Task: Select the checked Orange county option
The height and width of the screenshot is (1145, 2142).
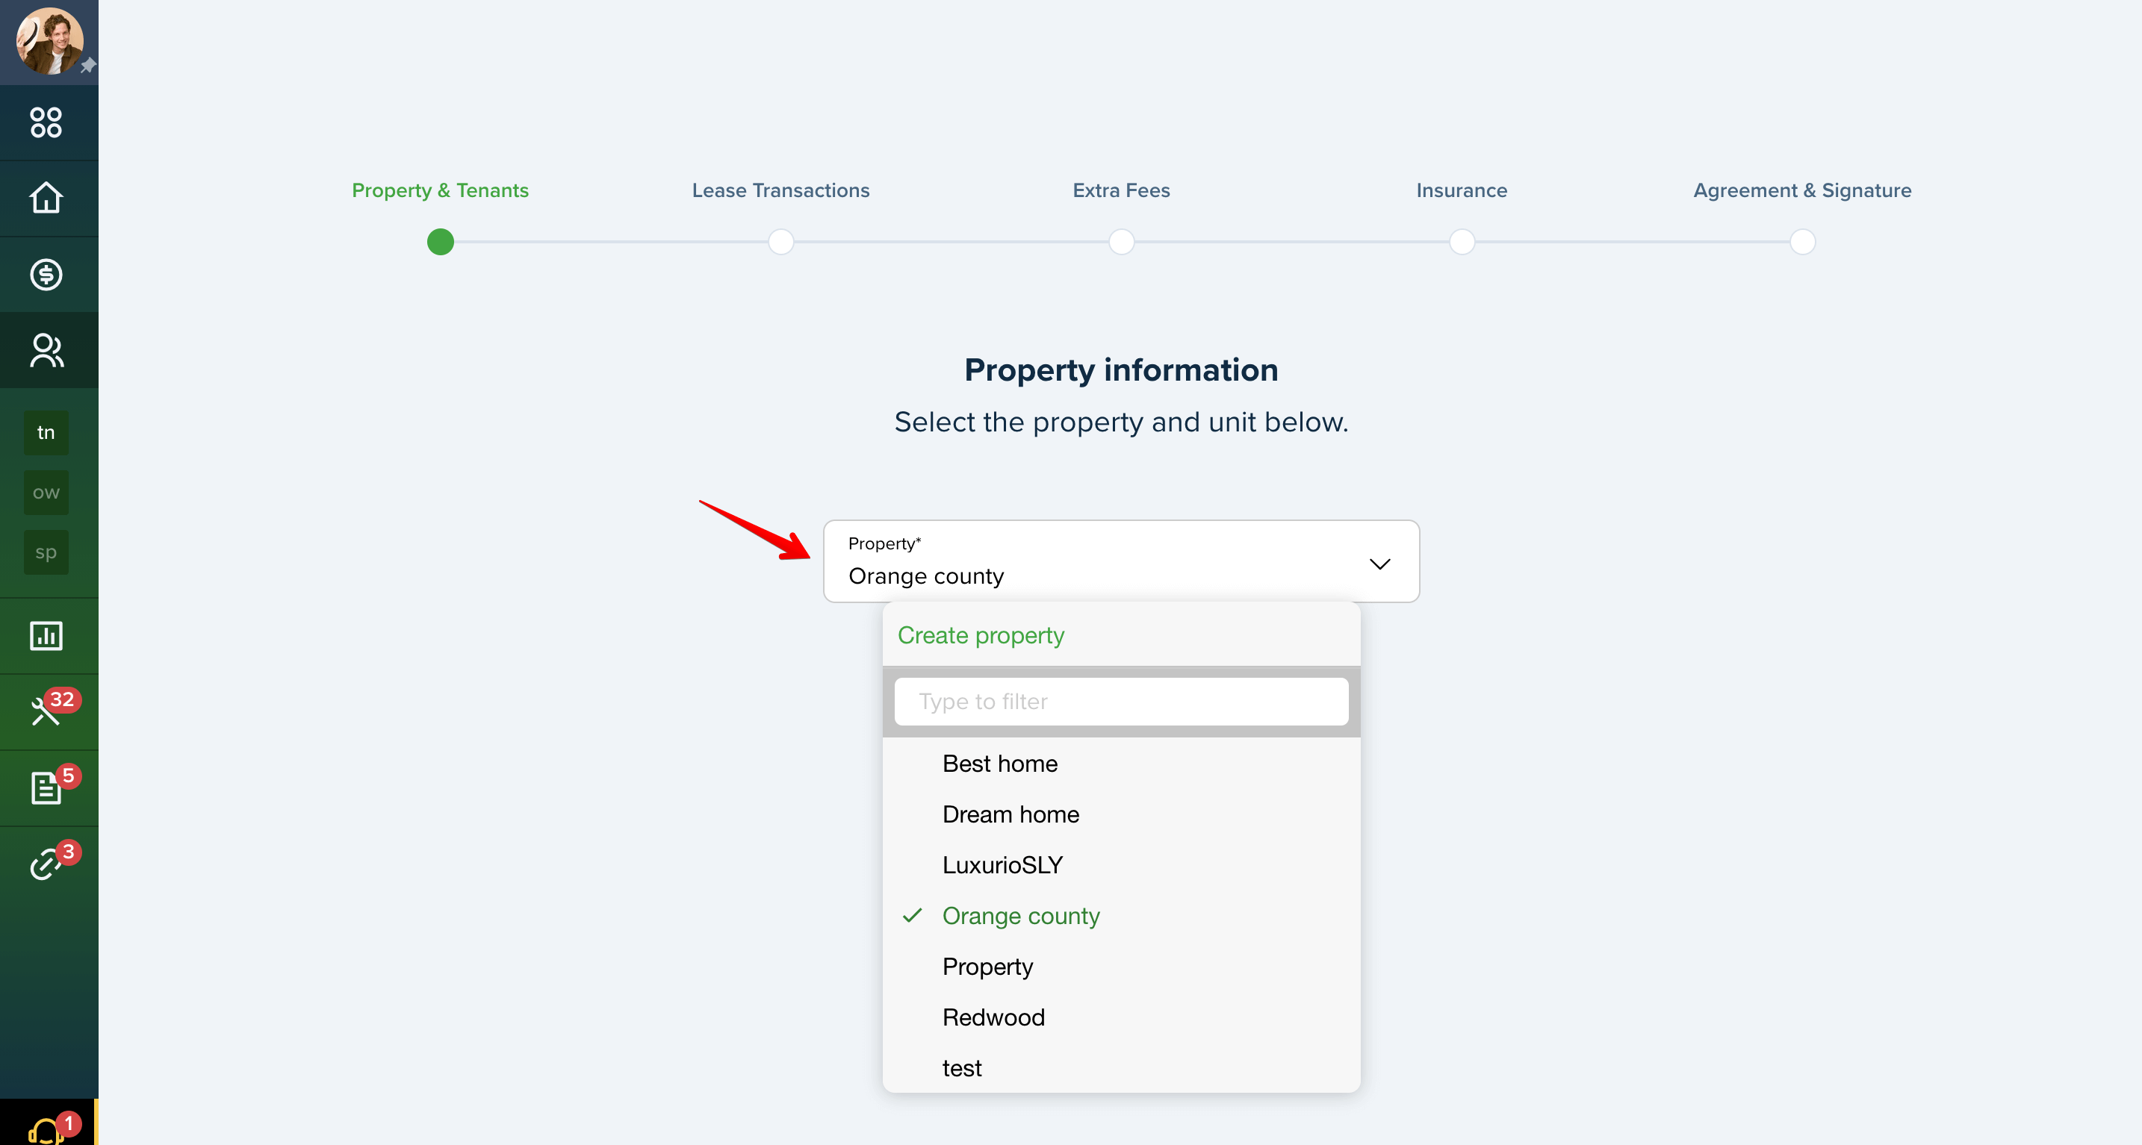Action: pyautogui.click(x=1121, y=916)
